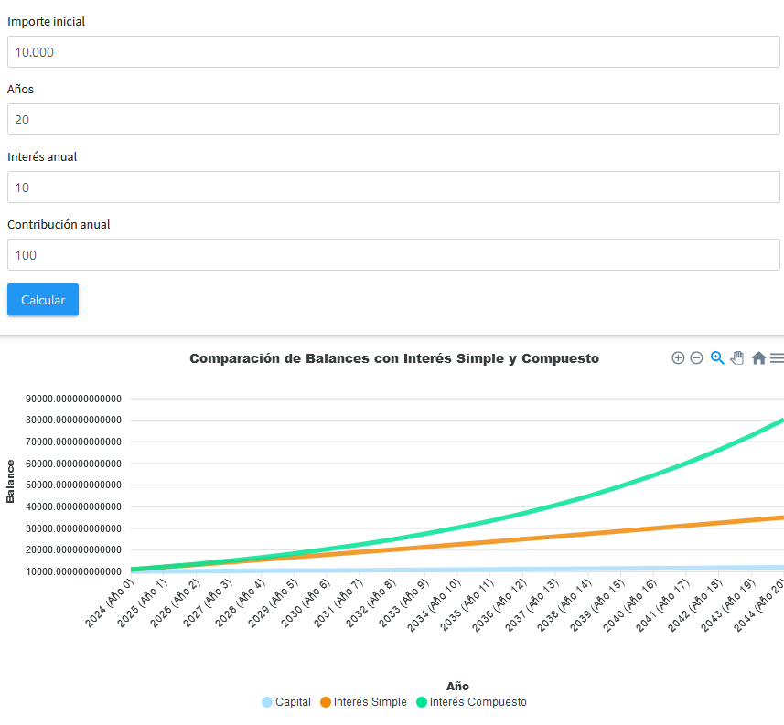The width and height of the screenshot is (784, 725).
Task: Open the chart hamburger menu
Action: point(777,357)
